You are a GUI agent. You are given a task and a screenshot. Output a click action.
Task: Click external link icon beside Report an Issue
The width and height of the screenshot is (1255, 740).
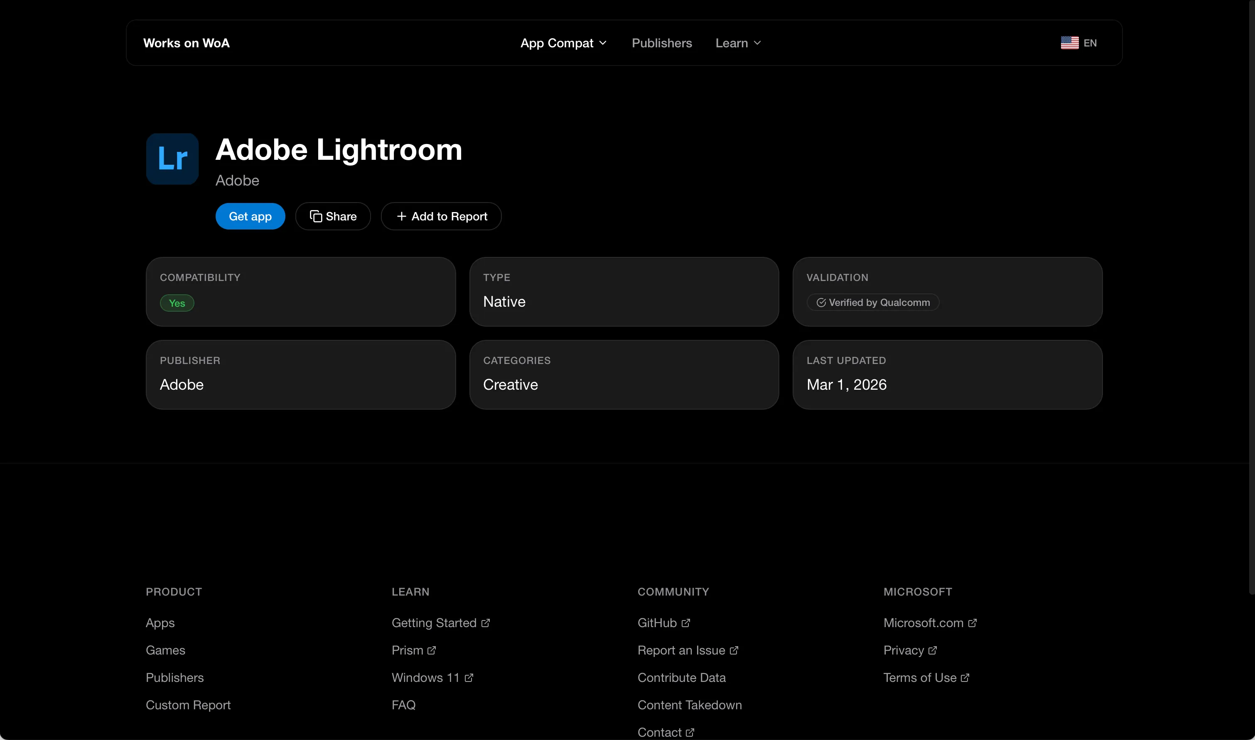[x=734, y=651]
